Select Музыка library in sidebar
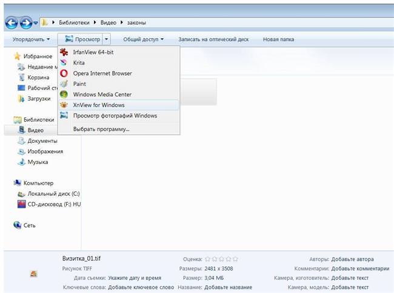 (x=38, y=162)
